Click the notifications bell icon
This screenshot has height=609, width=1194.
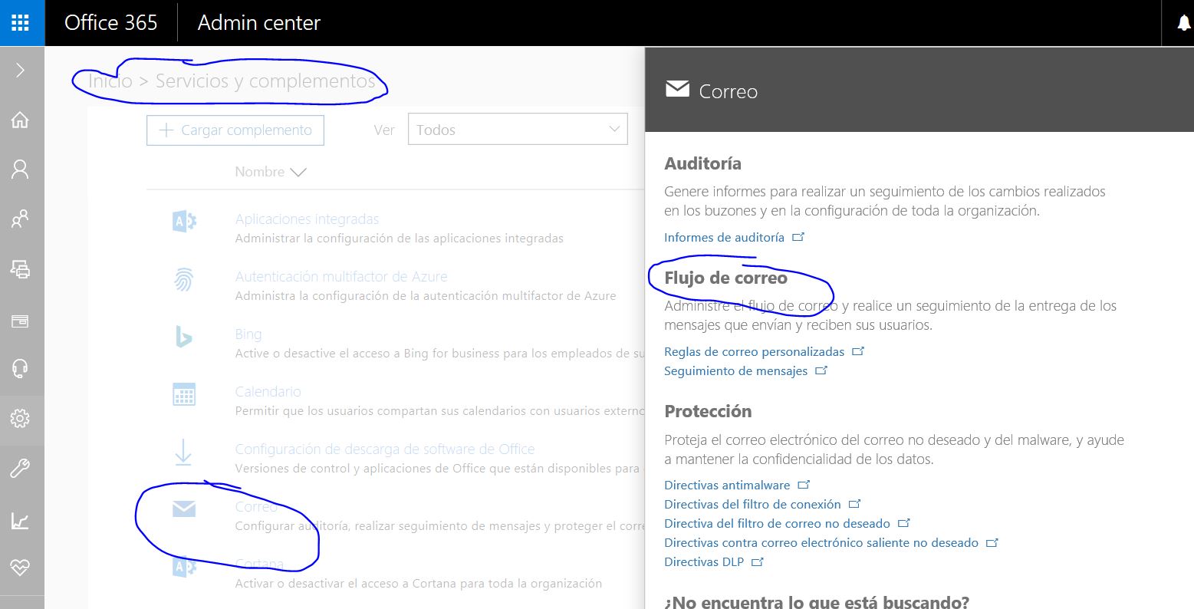(x=1183, y=23)
